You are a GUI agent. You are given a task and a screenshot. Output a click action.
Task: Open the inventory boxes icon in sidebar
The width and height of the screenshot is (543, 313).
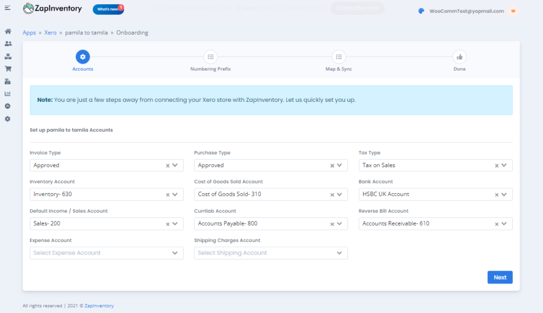point(8,56)
